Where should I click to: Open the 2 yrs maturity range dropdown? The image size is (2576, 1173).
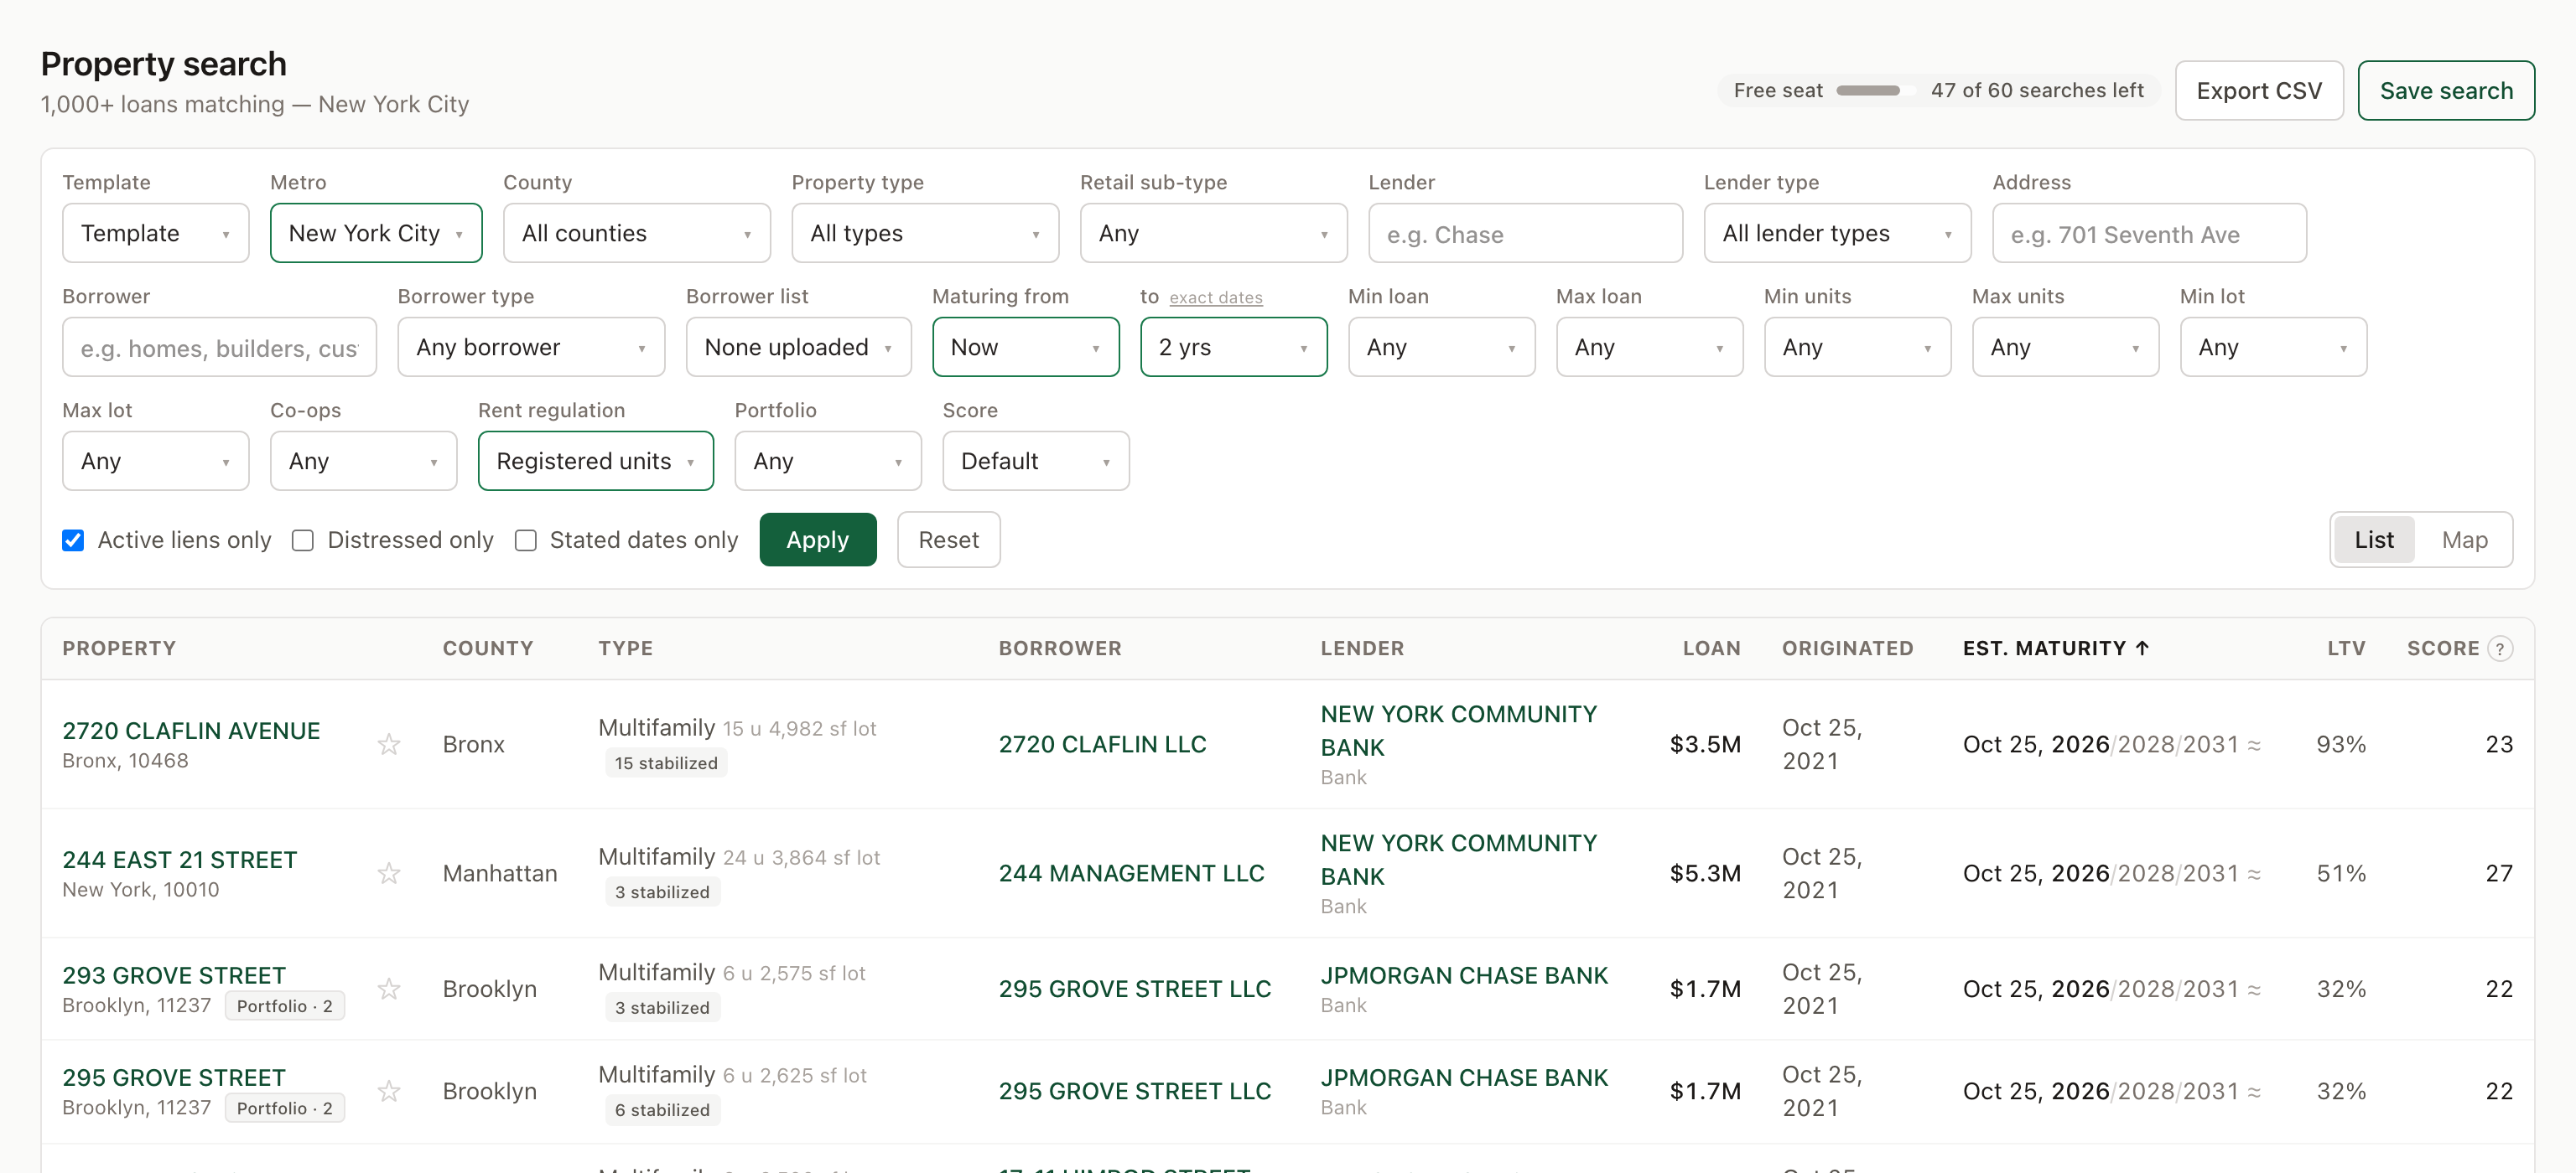1233,347
